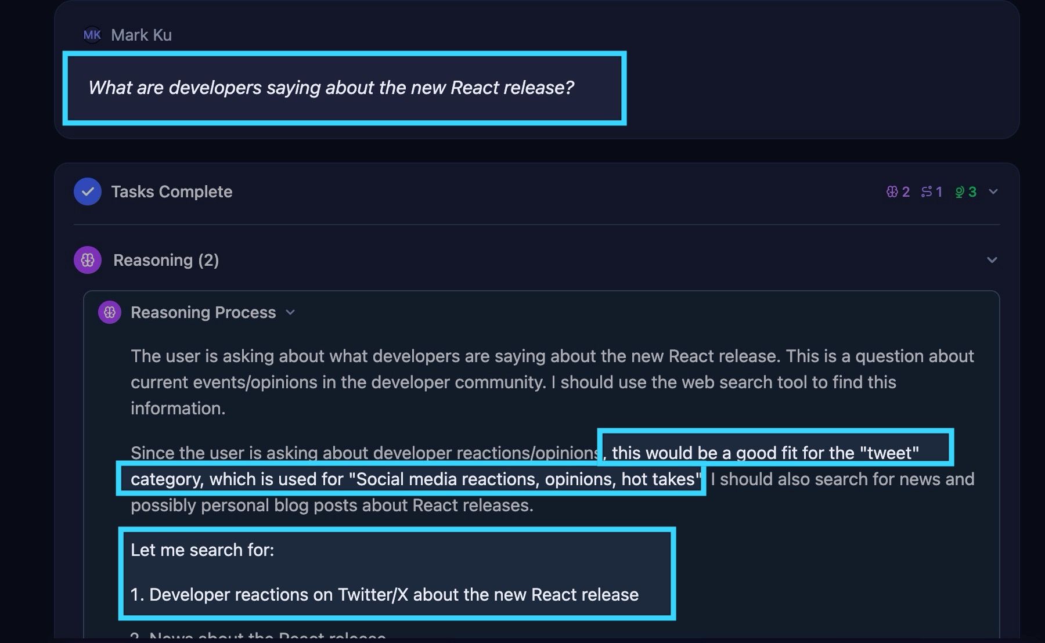Viewport: 1045px width, 643px height.
Task: Collapse the Reasoning (2) section chevron
Action: point(992,260)
